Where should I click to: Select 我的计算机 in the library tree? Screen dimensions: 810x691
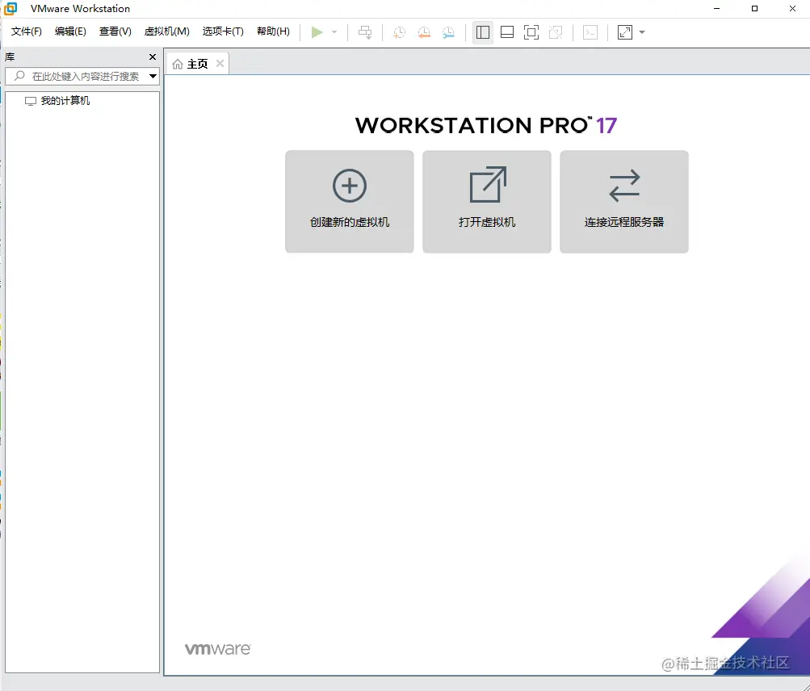65,101
